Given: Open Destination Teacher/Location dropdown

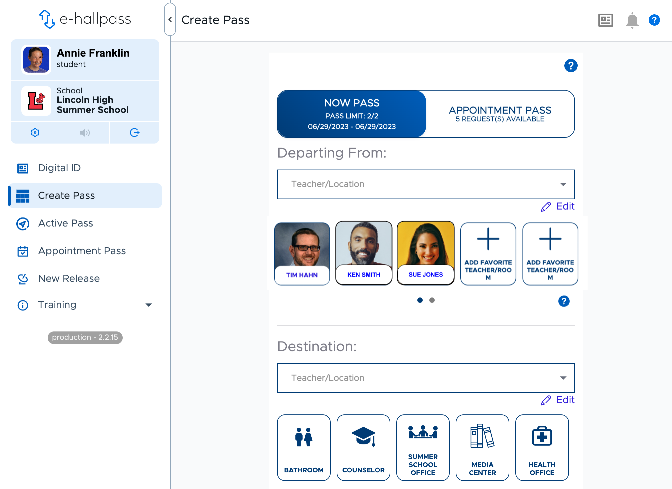Looking at the screenshot, I should [426, 378].
